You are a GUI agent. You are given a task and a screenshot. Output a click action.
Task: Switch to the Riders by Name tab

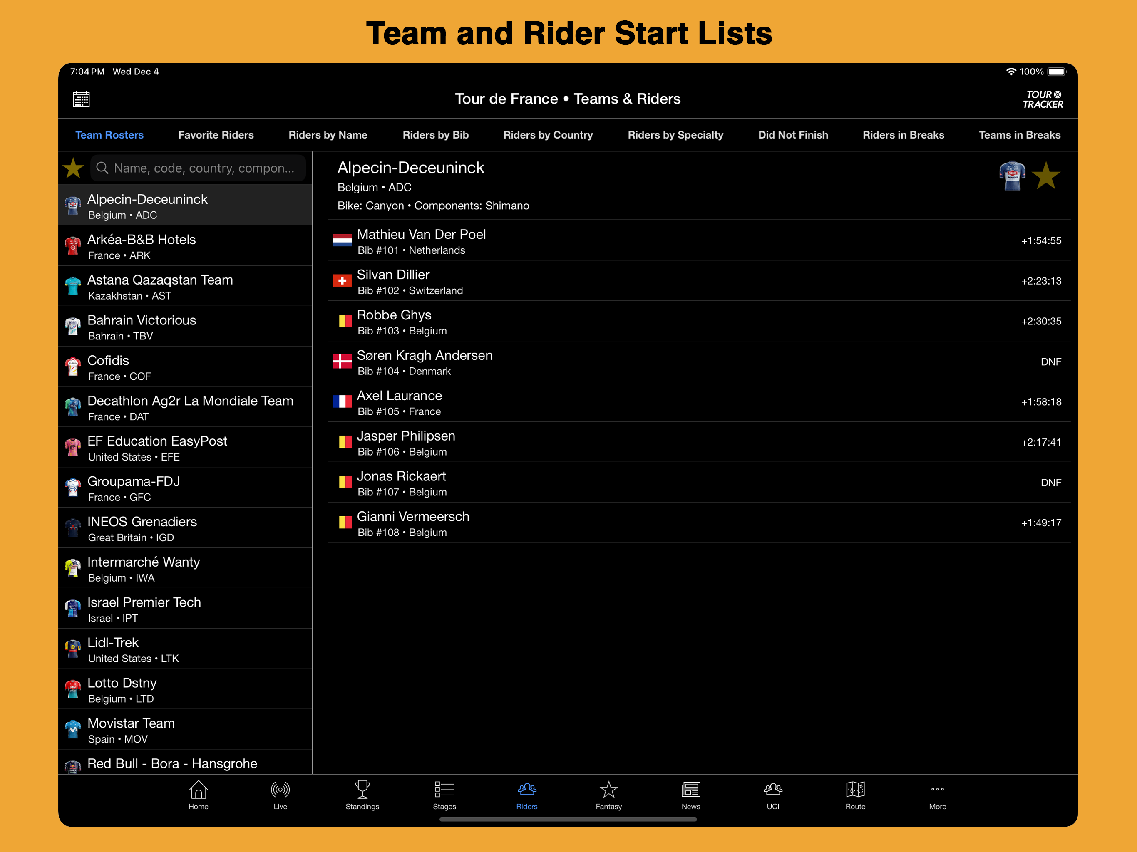coord(328,135)
